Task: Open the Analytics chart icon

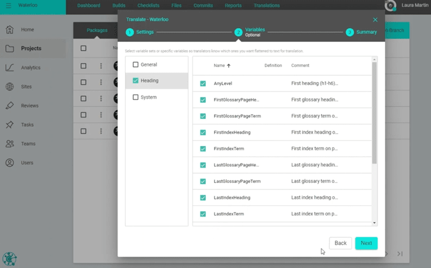Action: pyautogui.click(x=10, y=67)
